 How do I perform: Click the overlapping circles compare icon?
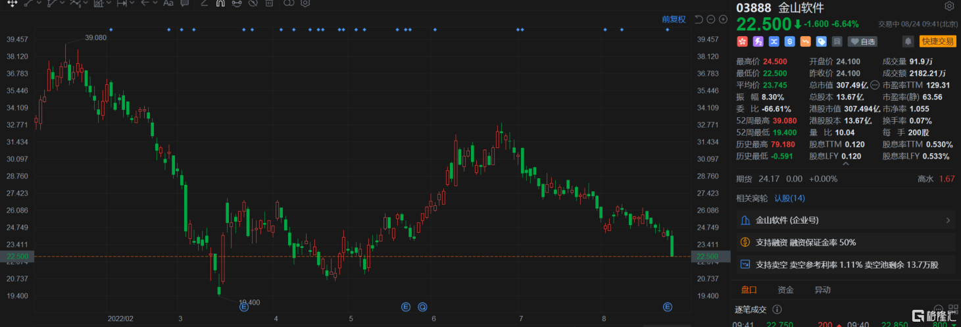point(289,3)
